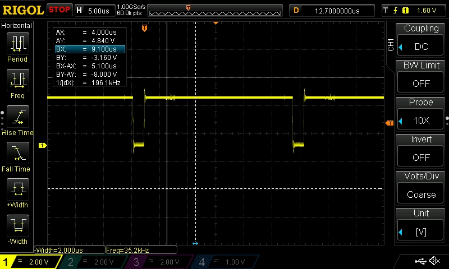Click the orange trigger level marker on right edge
Viewport: 449px width, 269px height.
390,123
